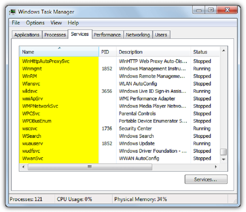Sort by the Description column header
Screen dimensions: 246x212
point(154,52)
